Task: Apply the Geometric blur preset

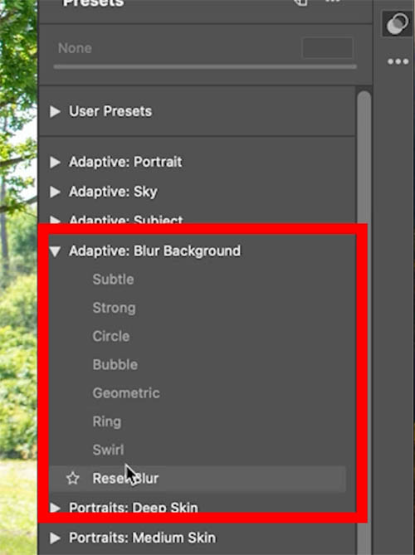Action: (x=126, y=393)
